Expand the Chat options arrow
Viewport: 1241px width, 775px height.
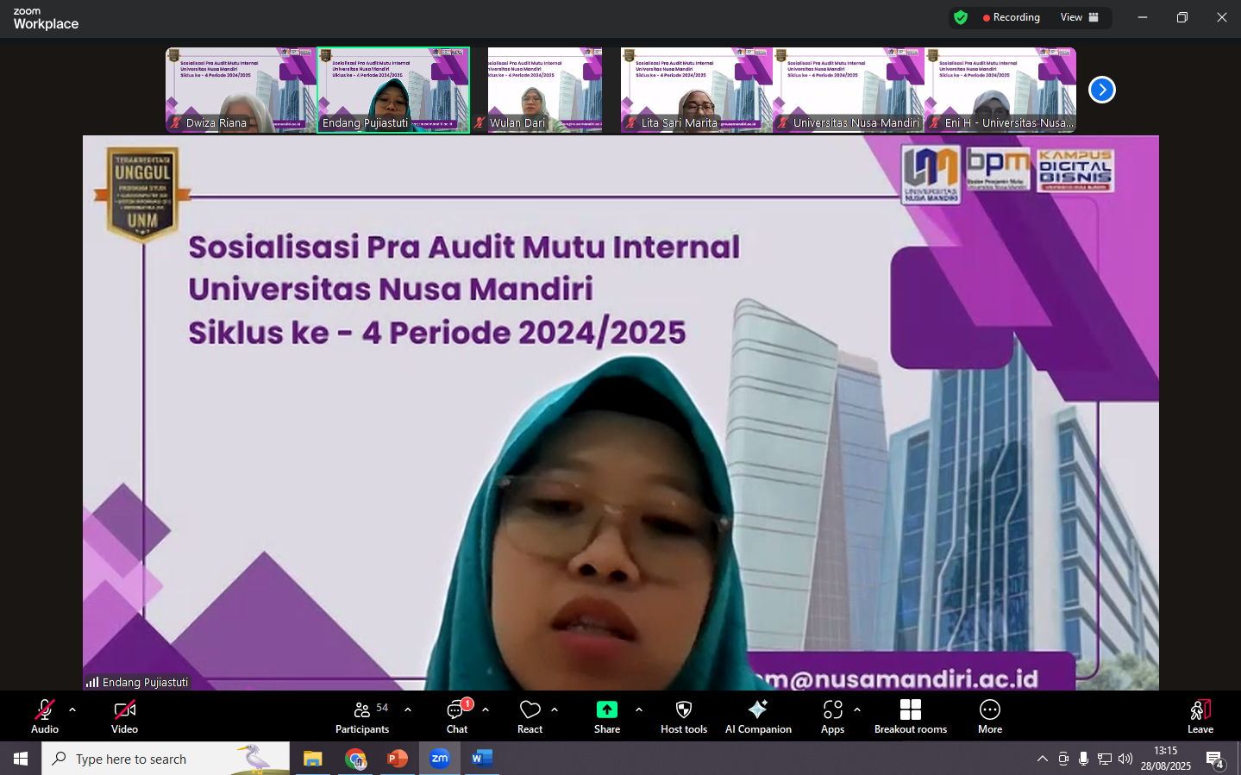pos(486,709)
